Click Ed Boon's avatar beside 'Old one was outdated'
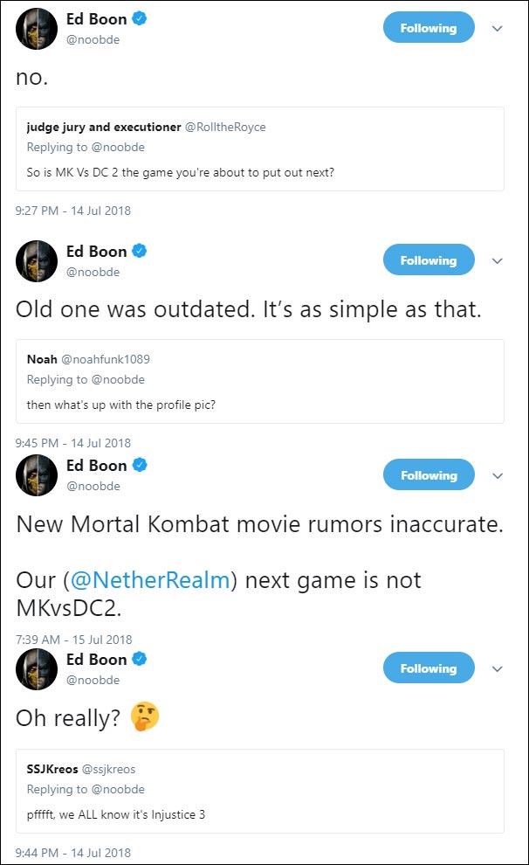Image resolution: width=529 pixels, height=865 pixels. pyautogui.click(x=36, y=260)
